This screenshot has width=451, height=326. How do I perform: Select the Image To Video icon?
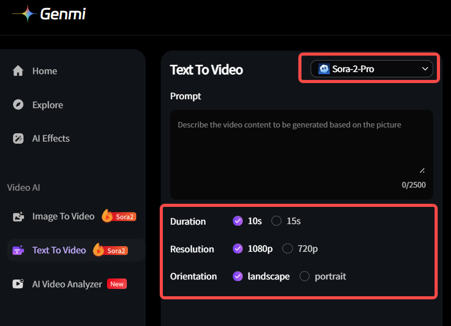[18, 216]
